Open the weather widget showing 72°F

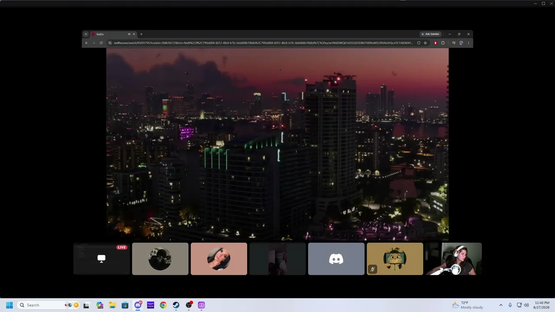click(467, 305)
